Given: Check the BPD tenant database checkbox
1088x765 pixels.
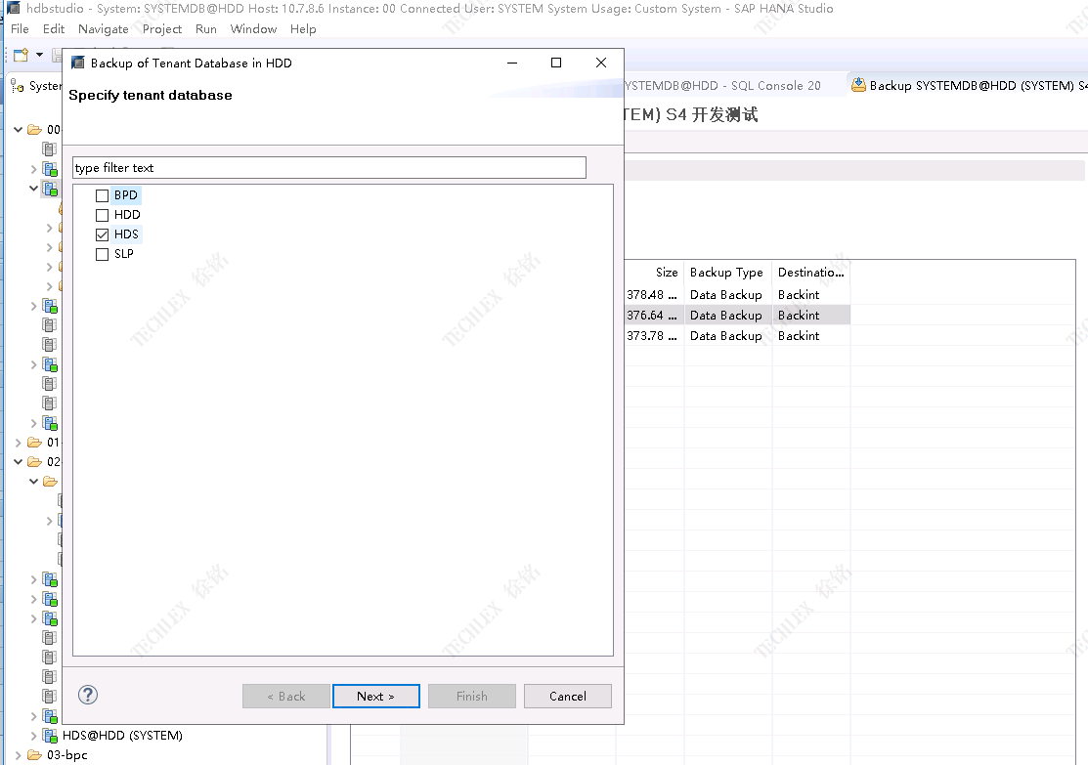Looking at the screenshot, I should coord(102,195).
